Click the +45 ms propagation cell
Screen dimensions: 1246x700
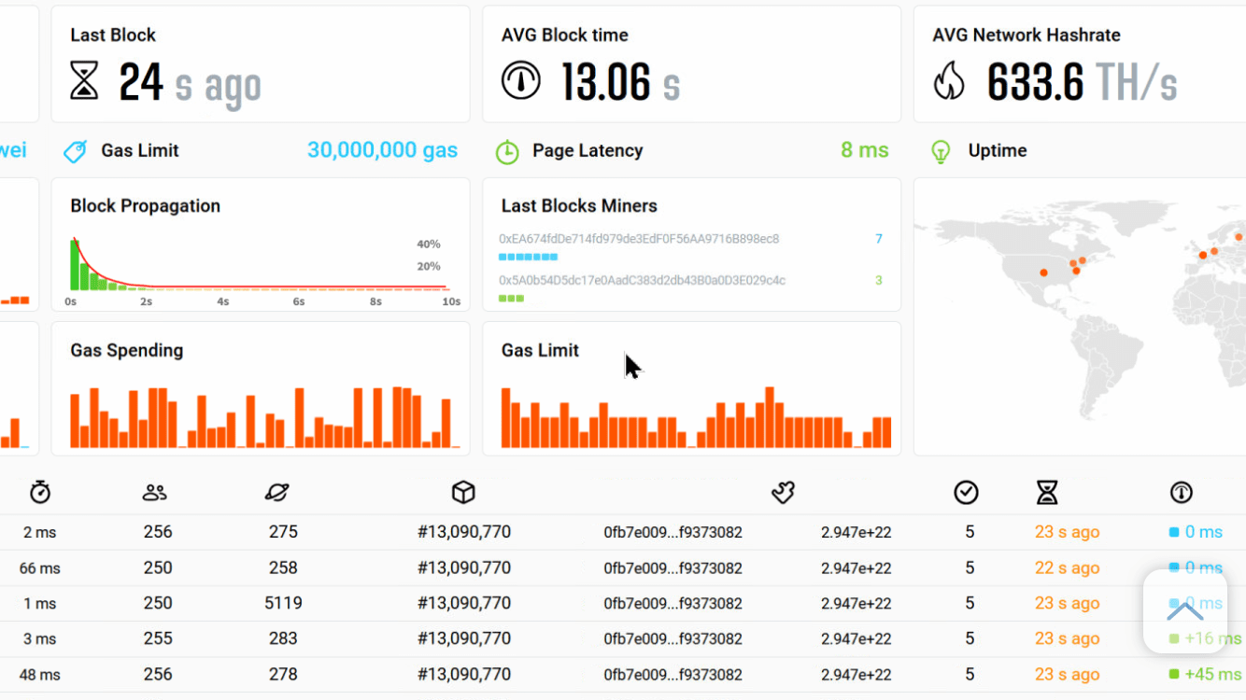point(1205,674)
